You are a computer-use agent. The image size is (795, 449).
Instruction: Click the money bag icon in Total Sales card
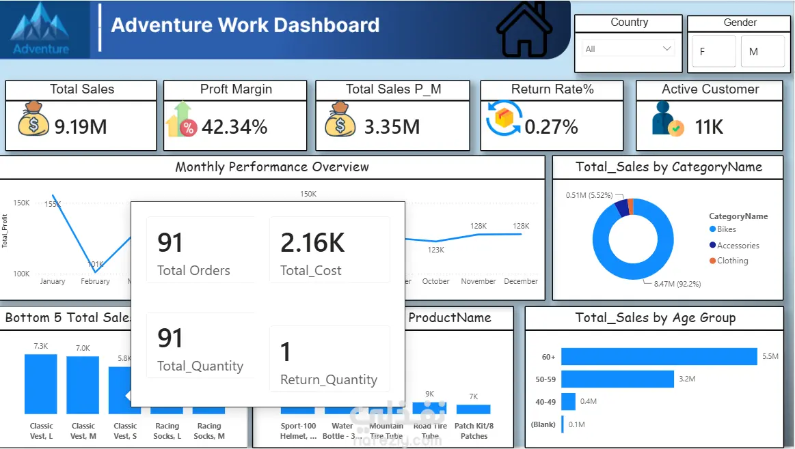click(33, 119)
